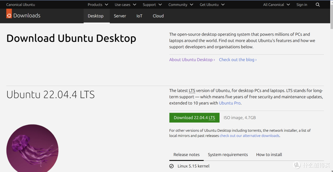Open the About Ubuntu Desktop link
The image size is (333, 172).
(192, 60)
